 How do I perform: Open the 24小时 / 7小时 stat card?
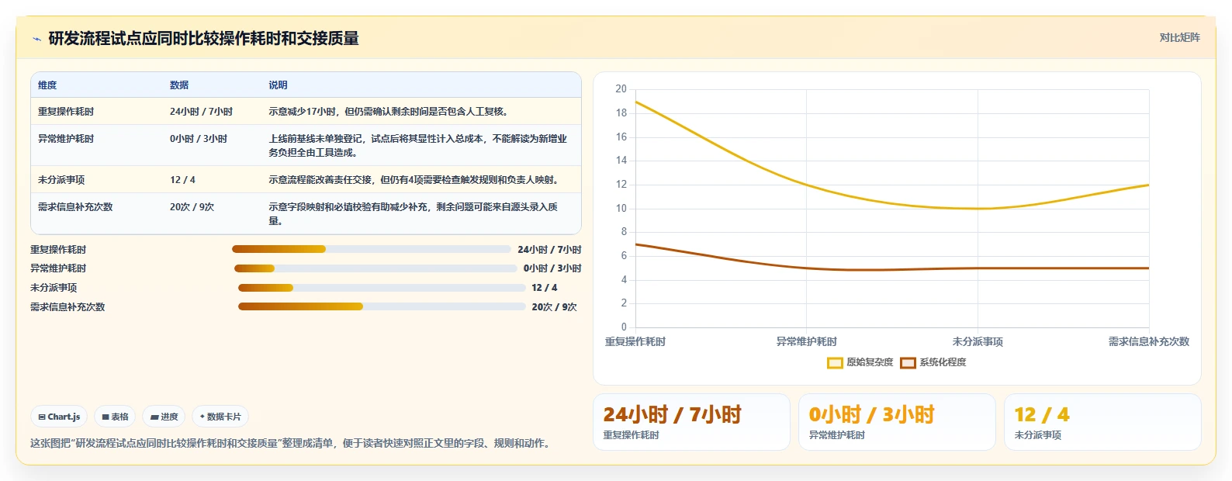point(691,422)
